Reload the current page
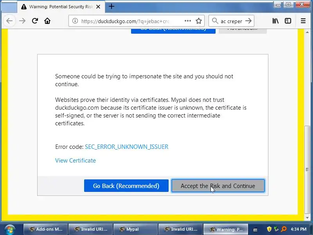 [35, 21]
